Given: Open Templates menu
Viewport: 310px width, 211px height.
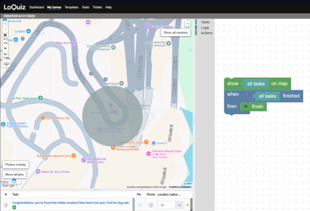Looking at the screenshot, I should tap(72, 8).
